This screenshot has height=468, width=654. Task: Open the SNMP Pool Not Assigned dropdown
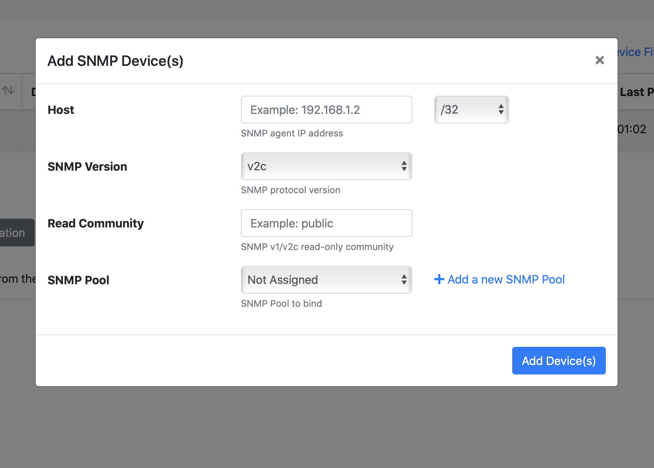pos(326,280)
